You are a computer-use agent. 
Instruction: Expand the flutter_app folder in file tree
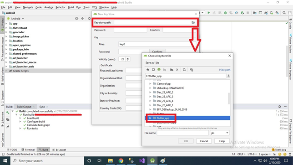(x=150, y=118)
